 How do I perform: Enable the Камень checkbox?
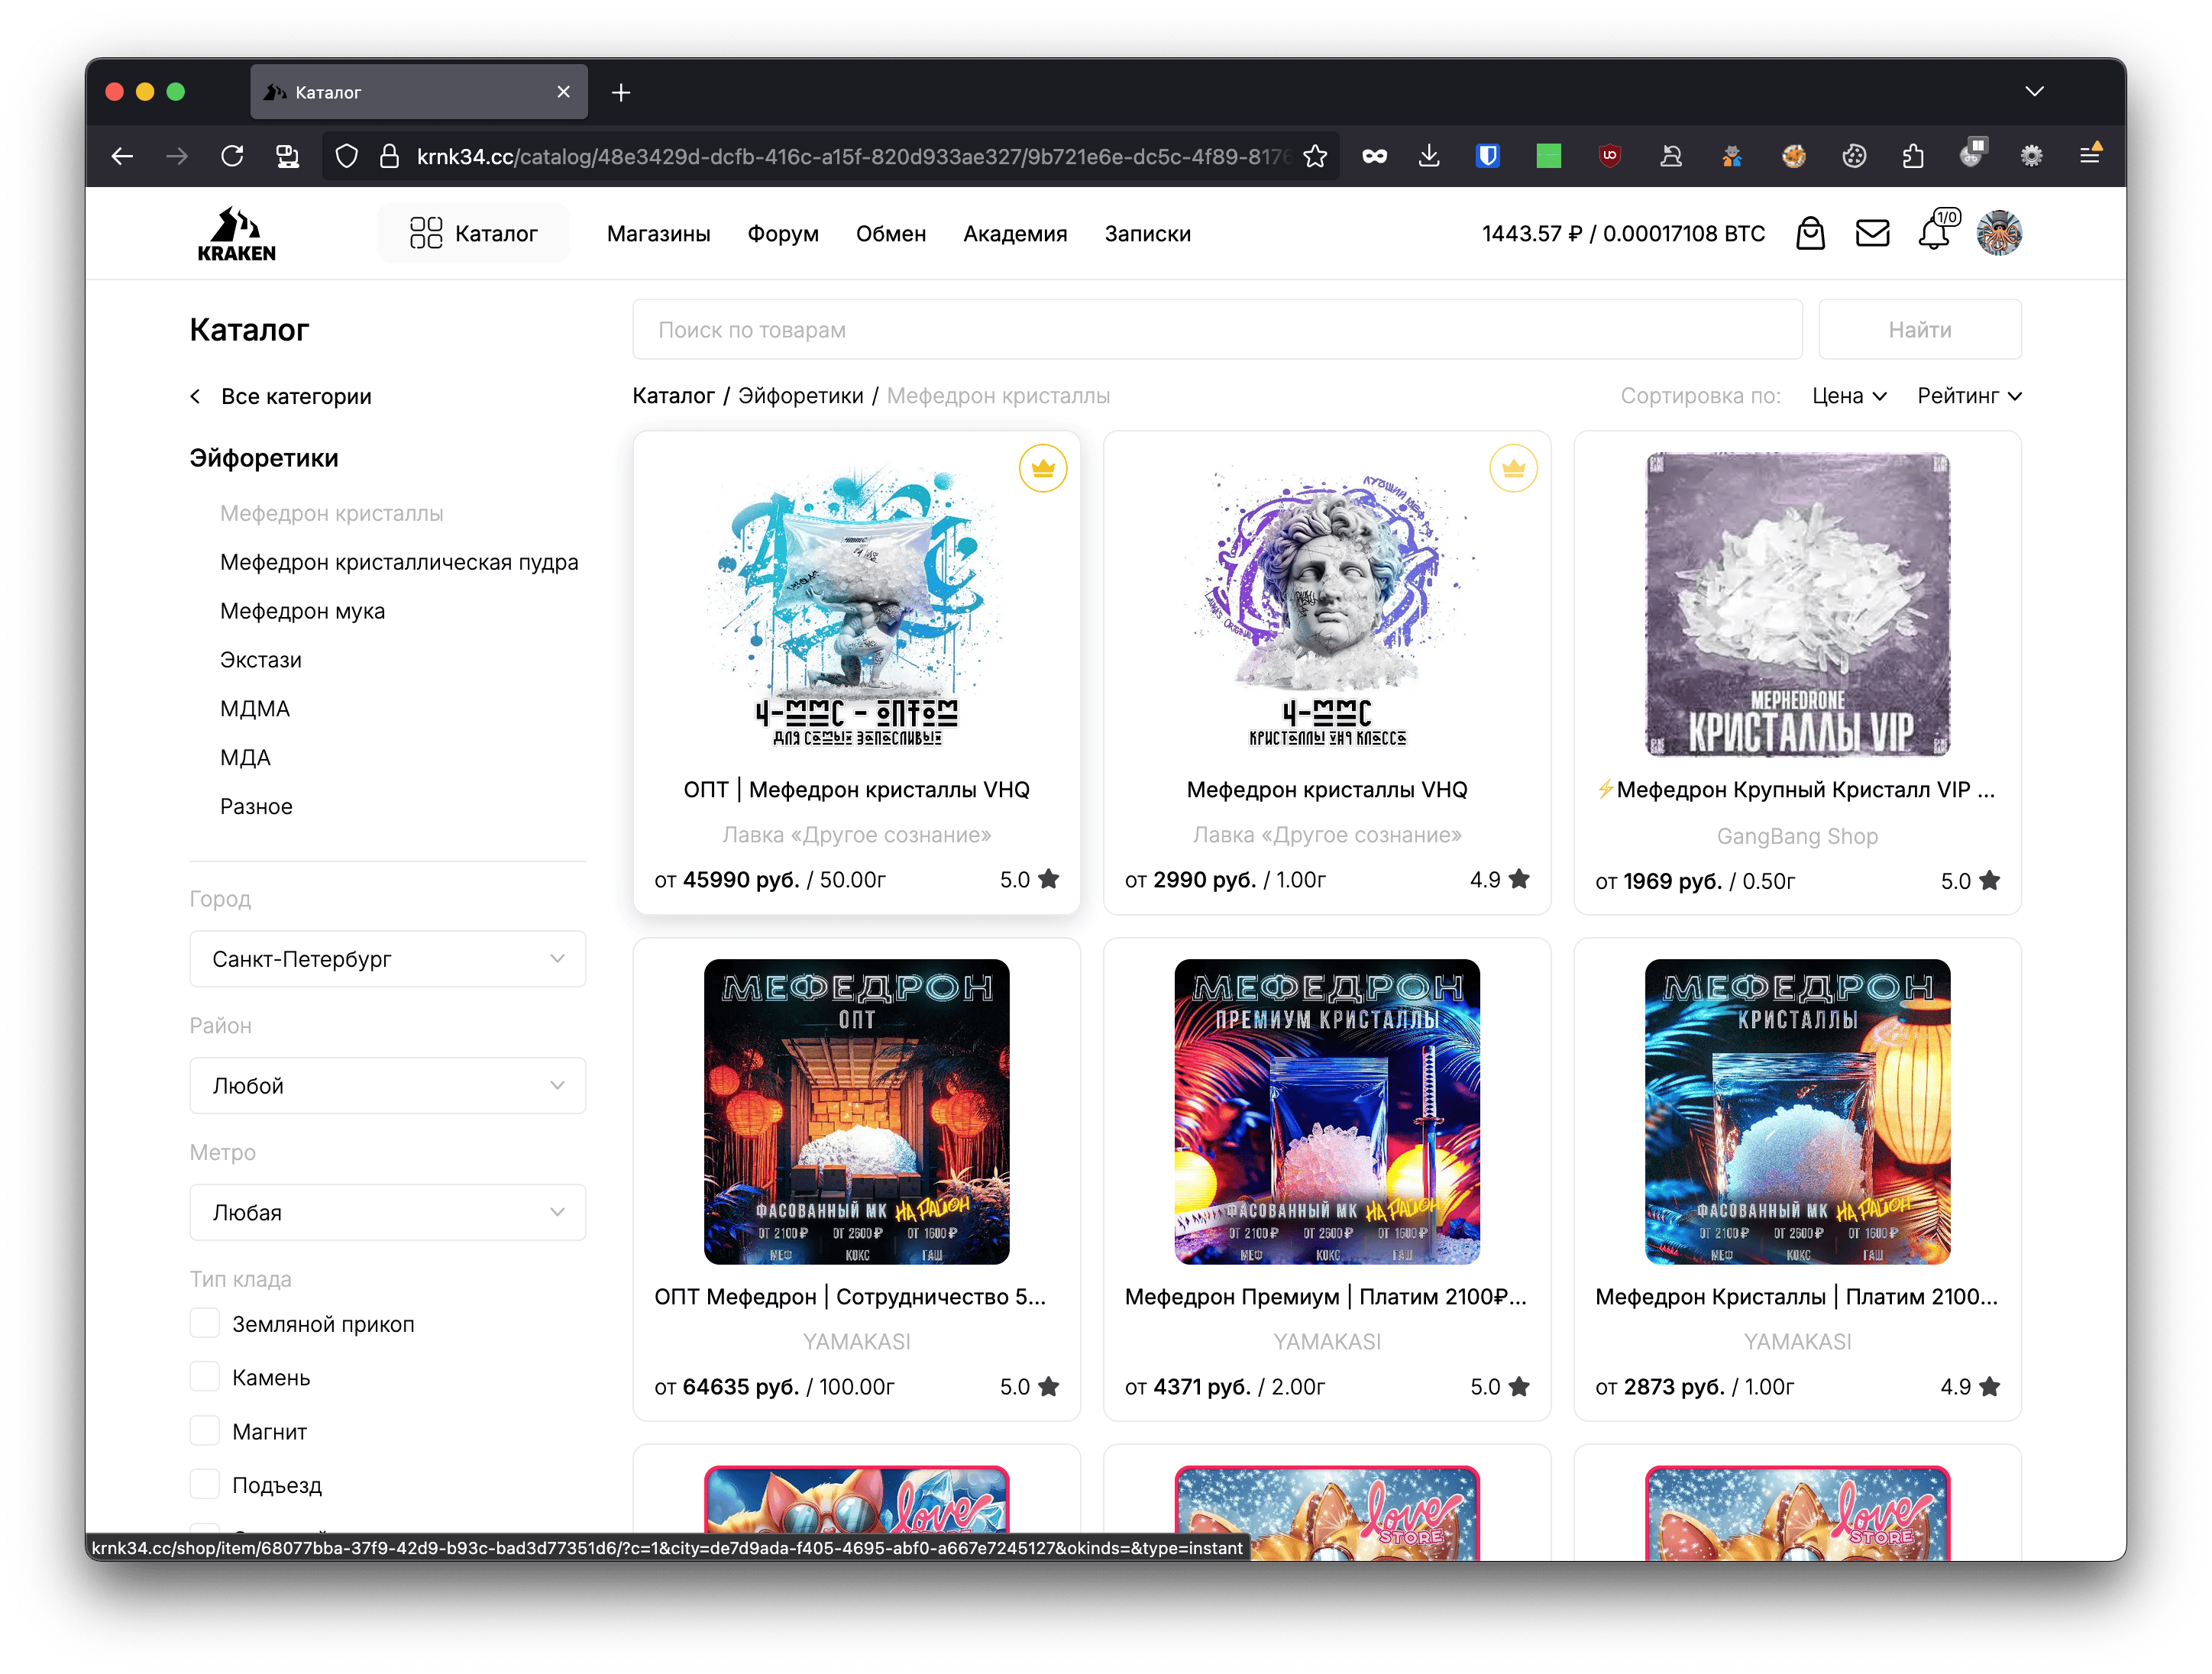pyautogui.click(x=205, y=1377)
